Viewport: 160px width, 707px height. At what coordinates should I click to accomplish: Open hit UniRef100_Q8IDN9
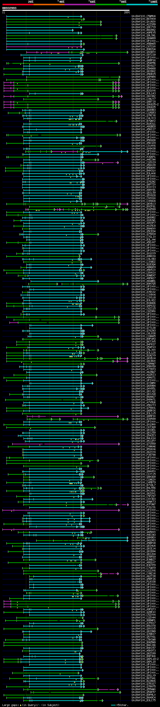point(143,631)
